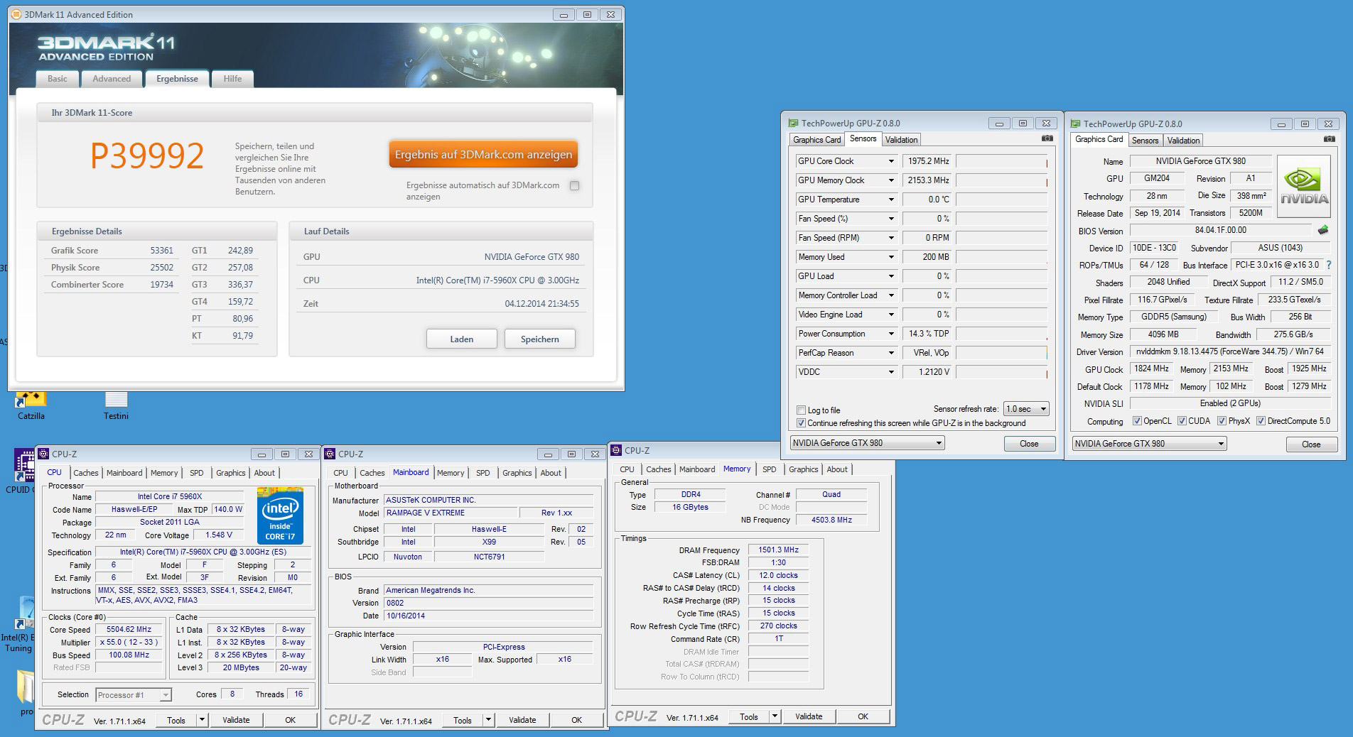Click the camera screenshot icon in GPU-Z Graphics Card window
This screenshot has width=1353, height=737.
(1330, 139)
